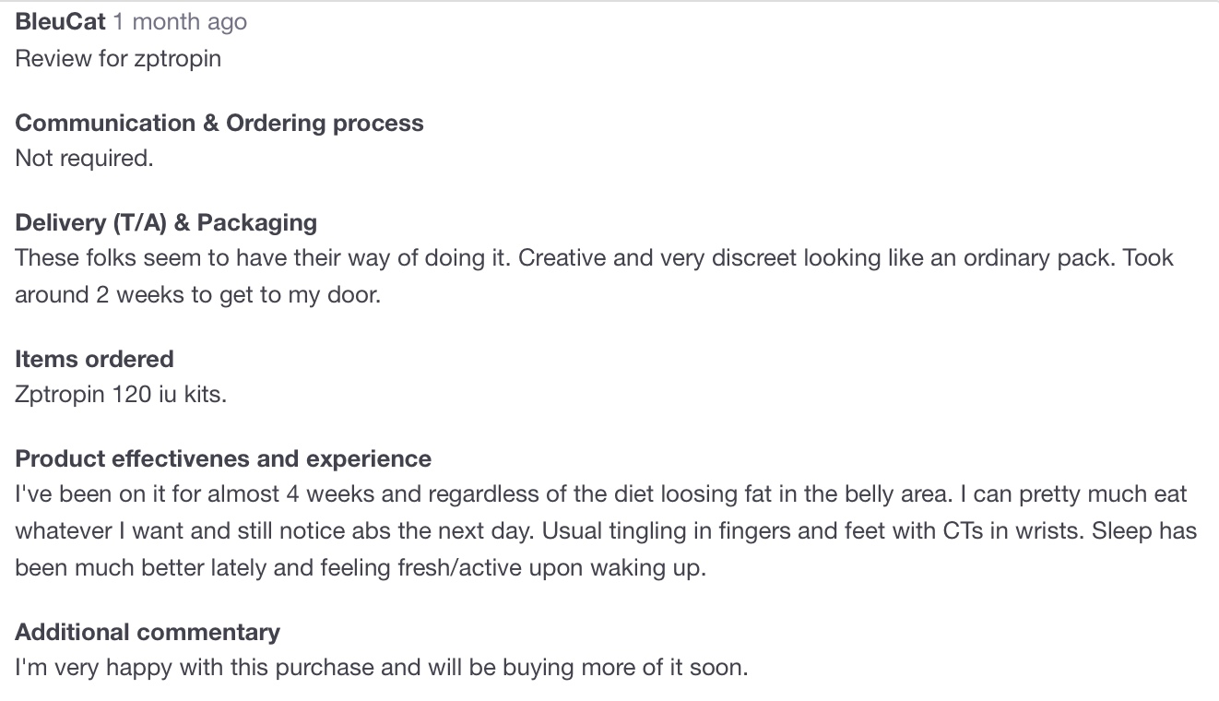Click the line starting "been much better lately"
This screenshot has width=1219, height=701.
tap(360, 567)
